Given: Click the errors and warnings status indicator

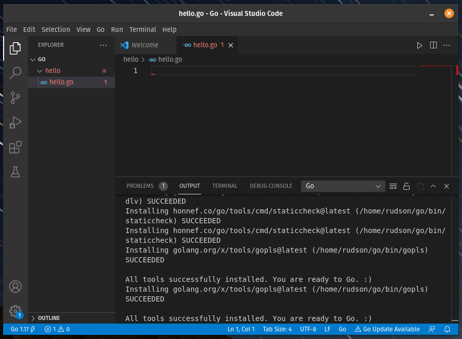Looking at the screenshot, I should click(x=57, y=329).
